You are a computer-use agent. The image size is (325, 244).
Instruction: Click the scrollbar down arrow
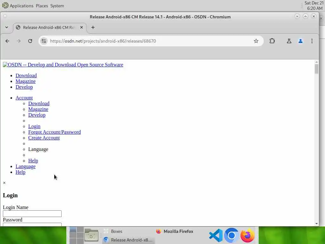coord(316,224)
